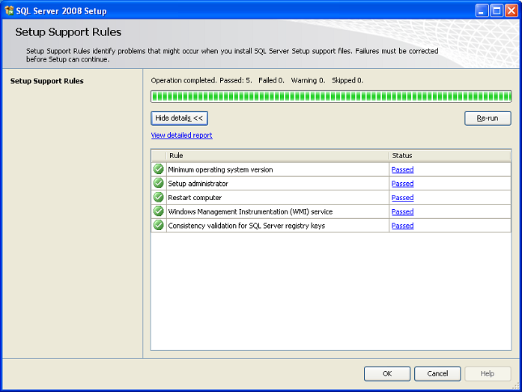
Task: Open Passed status link for Restart computer
Action: (402, 198)
